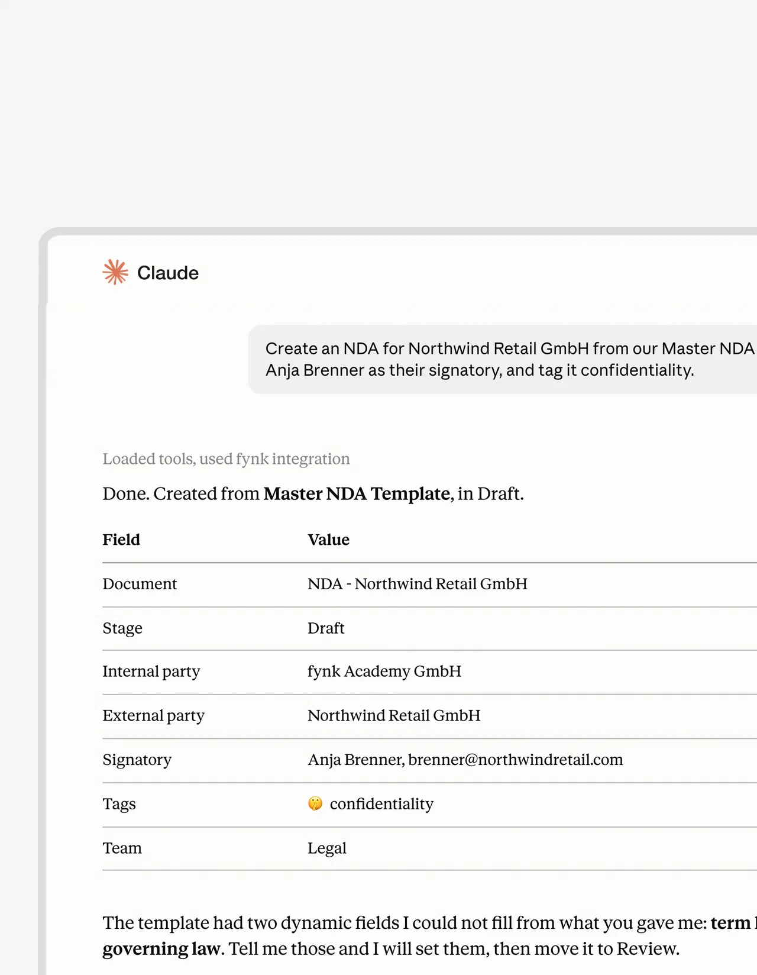
Task: Click the 'Stage' field label
Action: tap(122, 628)
